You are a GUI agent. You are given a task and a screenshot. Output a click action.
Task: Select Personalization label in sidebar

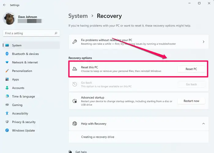click(x=22, y=71)
